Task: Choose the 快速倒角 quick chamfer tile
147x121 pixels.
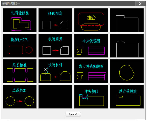Action: click(55, 20)
